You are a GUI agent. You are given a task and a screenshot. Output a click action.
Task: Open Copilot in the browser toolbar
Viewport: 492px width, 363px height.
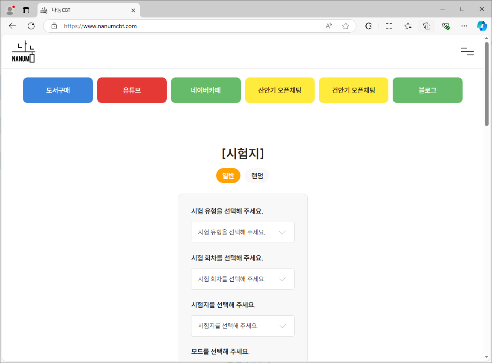pyautogui.click(x=482, y=26)
